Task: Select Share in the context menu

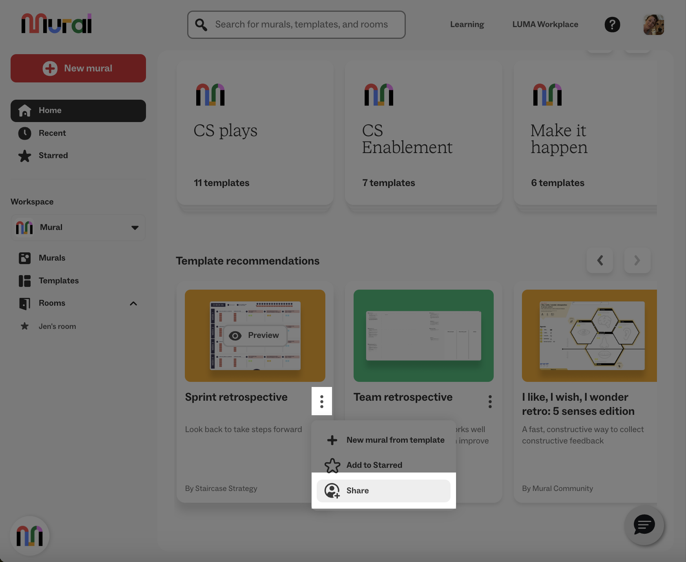Action: 383,491
